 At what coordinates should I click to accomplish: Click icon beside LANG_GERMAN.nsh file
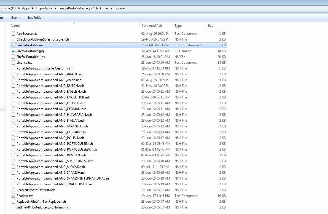pyautogui.click(x=13, y=109)
